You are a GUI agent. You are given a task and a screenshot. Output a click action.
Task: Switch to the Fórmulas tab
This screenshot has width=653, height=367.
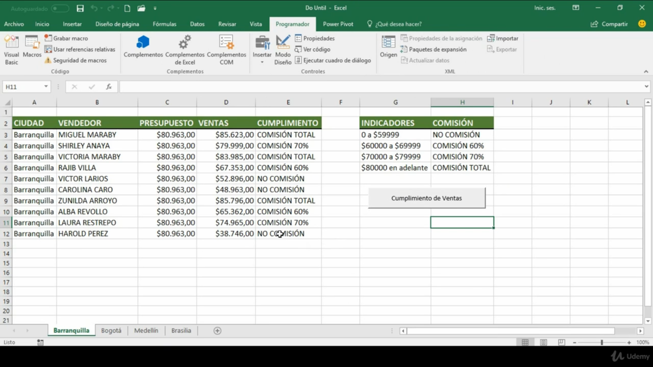point(164,24)
